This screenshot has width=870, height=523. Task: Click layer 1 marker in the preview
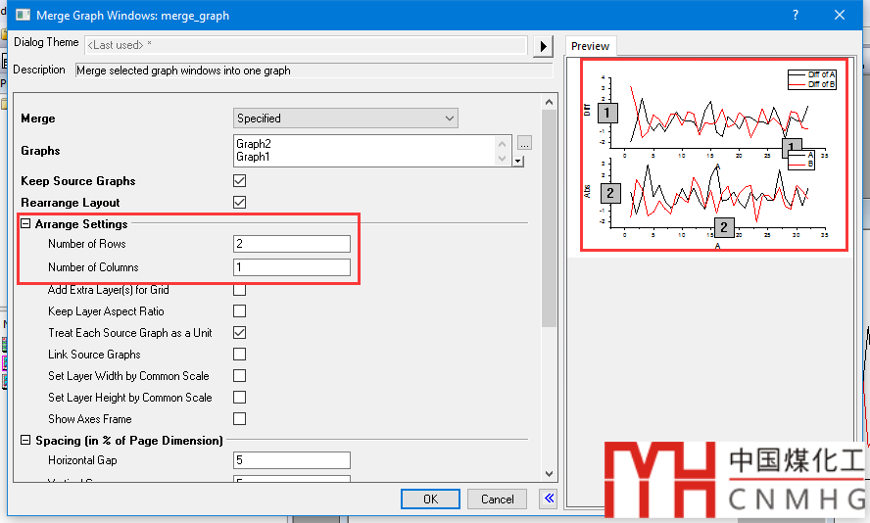pos(607,113)
